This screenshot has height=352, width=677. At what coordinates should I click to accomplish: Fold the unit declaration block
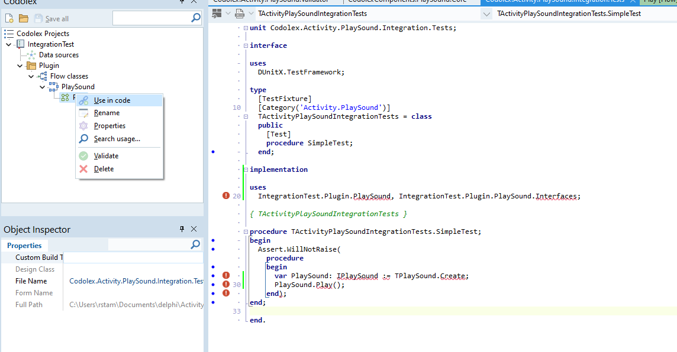point(246,28)
